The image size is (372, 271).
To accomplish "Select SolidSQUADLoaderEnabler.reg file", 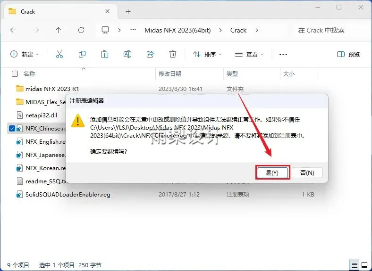I will click(x=68, y=195).
